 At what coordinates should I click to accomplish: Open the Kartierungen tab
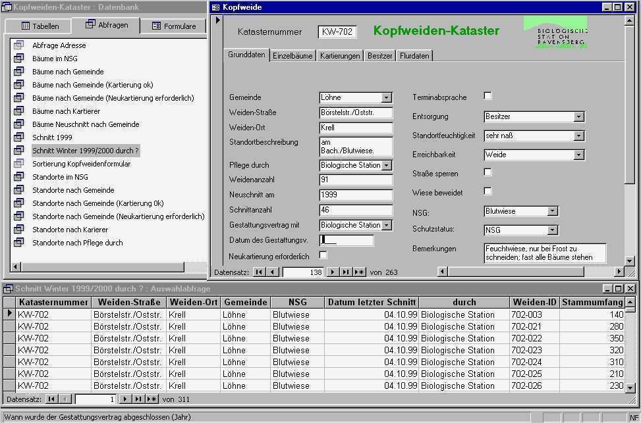[340, 56]
